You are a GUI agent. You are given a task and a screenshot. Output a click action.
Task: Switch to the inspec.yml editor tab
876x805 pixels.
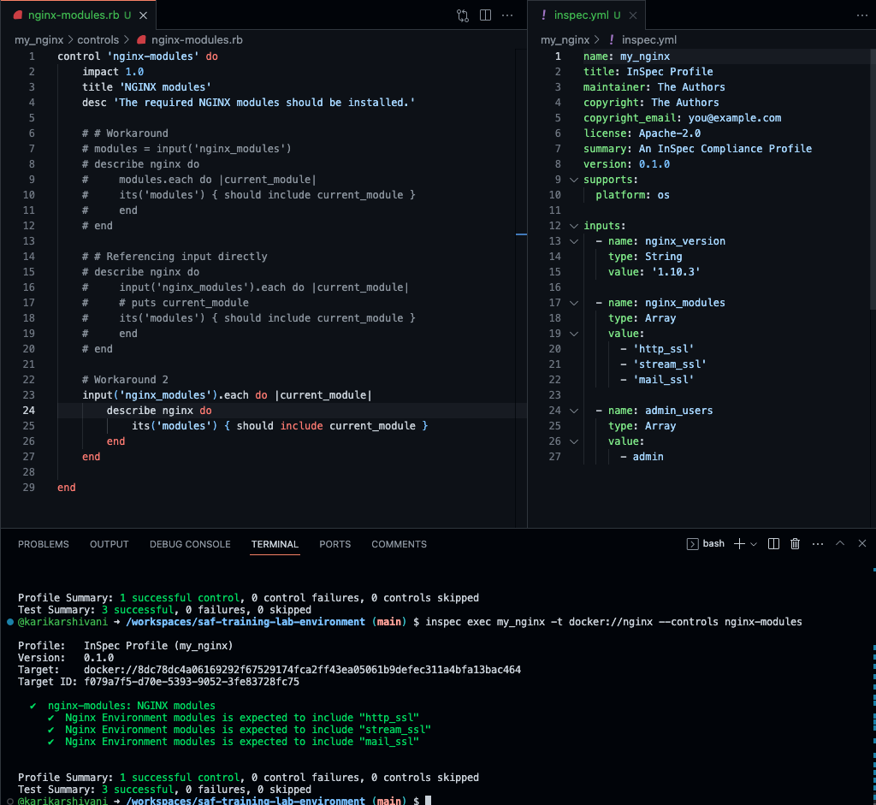pyautogui.click(x=584, y=15)
